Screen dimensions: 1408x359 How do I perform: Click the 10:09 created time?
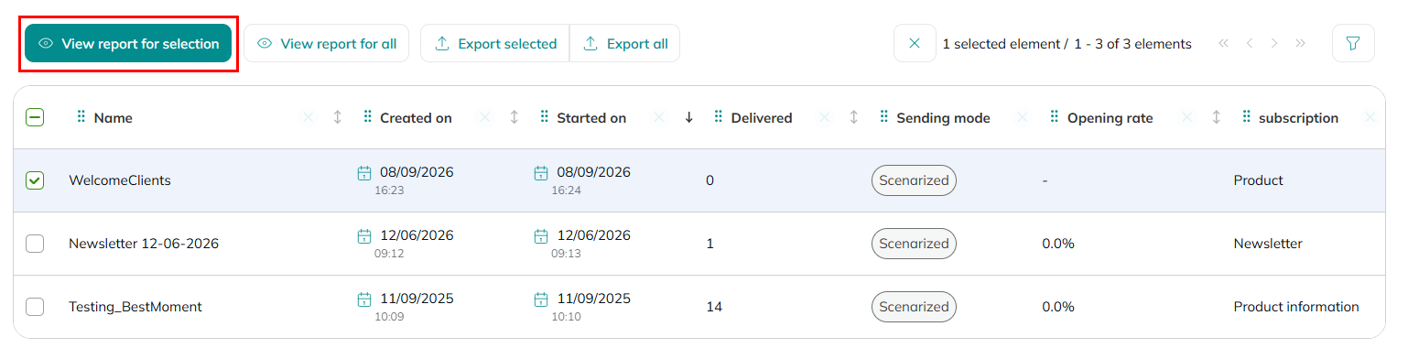(389, 317)
